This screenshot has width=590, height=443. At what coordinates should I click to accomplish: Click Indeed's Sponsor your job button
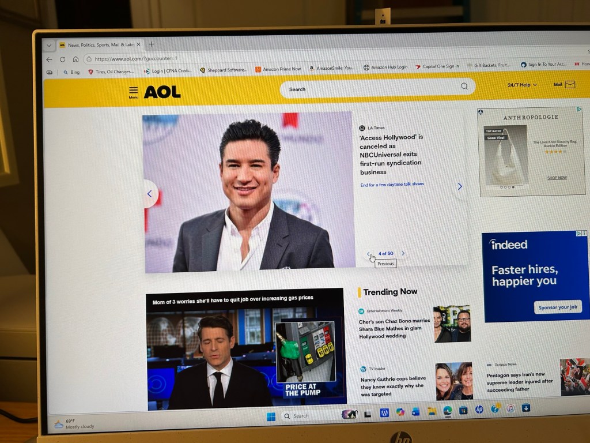pos(557,307)
